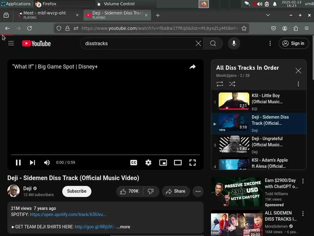View site security lock info
Image resolution: width=314 pixels, height=236 pixels.
(67, 28)
